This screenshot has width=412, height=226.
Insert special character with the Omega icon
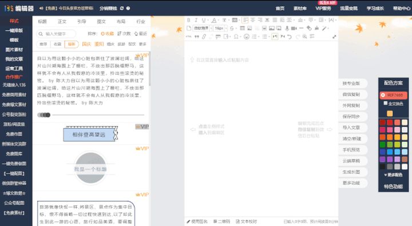coord(236,37)
